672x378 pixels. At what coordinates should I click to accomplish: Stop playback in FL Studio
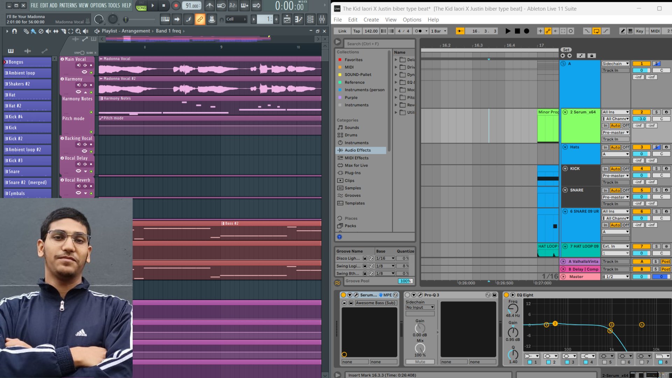tap(164, 6)
